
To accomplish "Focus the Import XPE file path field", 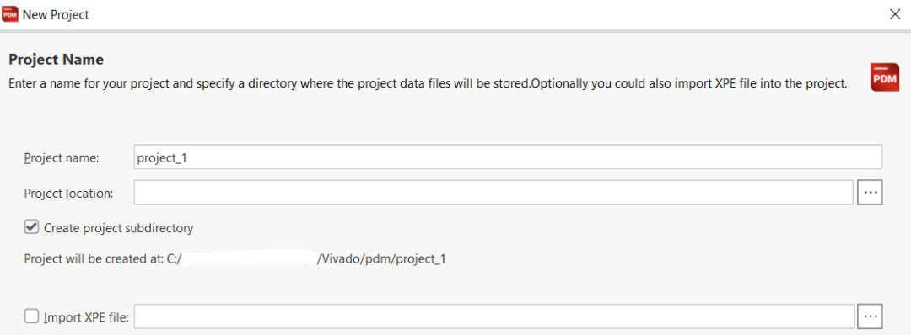I will pyautogui.click(x=494, y=316).
